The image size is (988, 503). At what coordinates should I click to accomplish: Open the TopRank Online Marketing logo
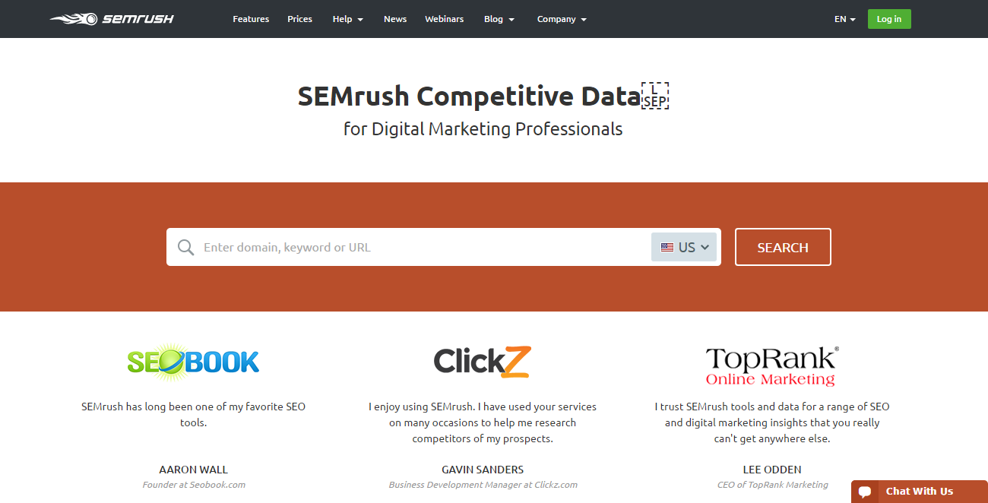(x=771, y=367)
